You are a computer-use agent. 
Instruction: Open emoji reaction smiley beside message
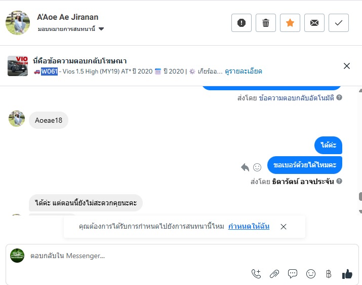(257, 167)
